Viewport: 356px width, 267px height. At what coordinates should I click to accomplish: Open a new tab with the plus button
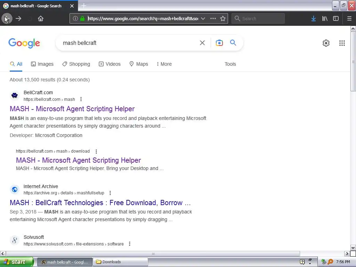coord(83,6)
